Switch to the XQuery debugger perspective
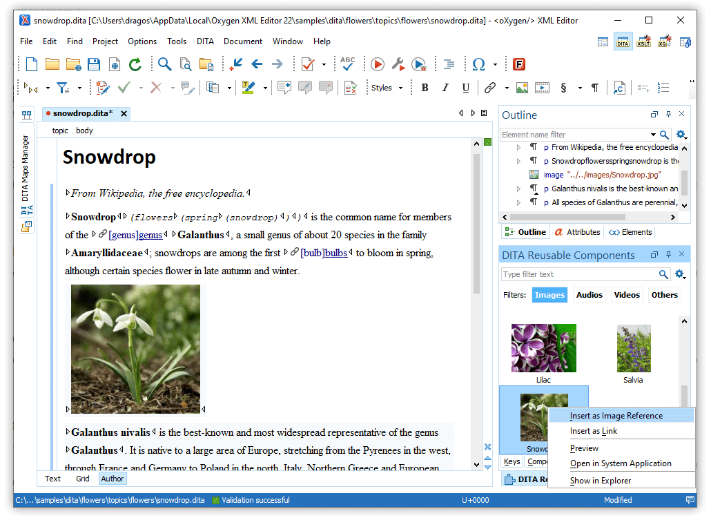Image resolution: width=711 pixels, height=518 pixels. click(x=664, y=41)
